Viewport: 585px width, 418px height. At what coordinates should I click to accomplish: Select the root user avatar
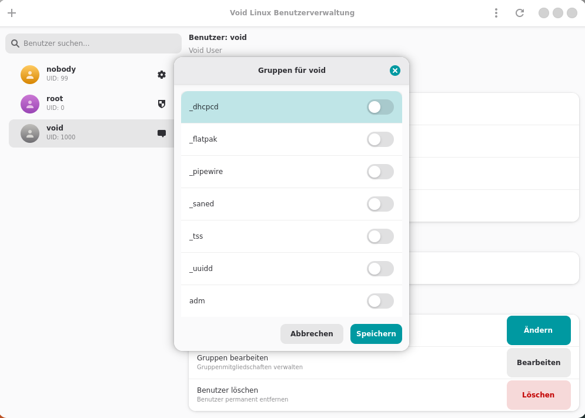(30, 104)
